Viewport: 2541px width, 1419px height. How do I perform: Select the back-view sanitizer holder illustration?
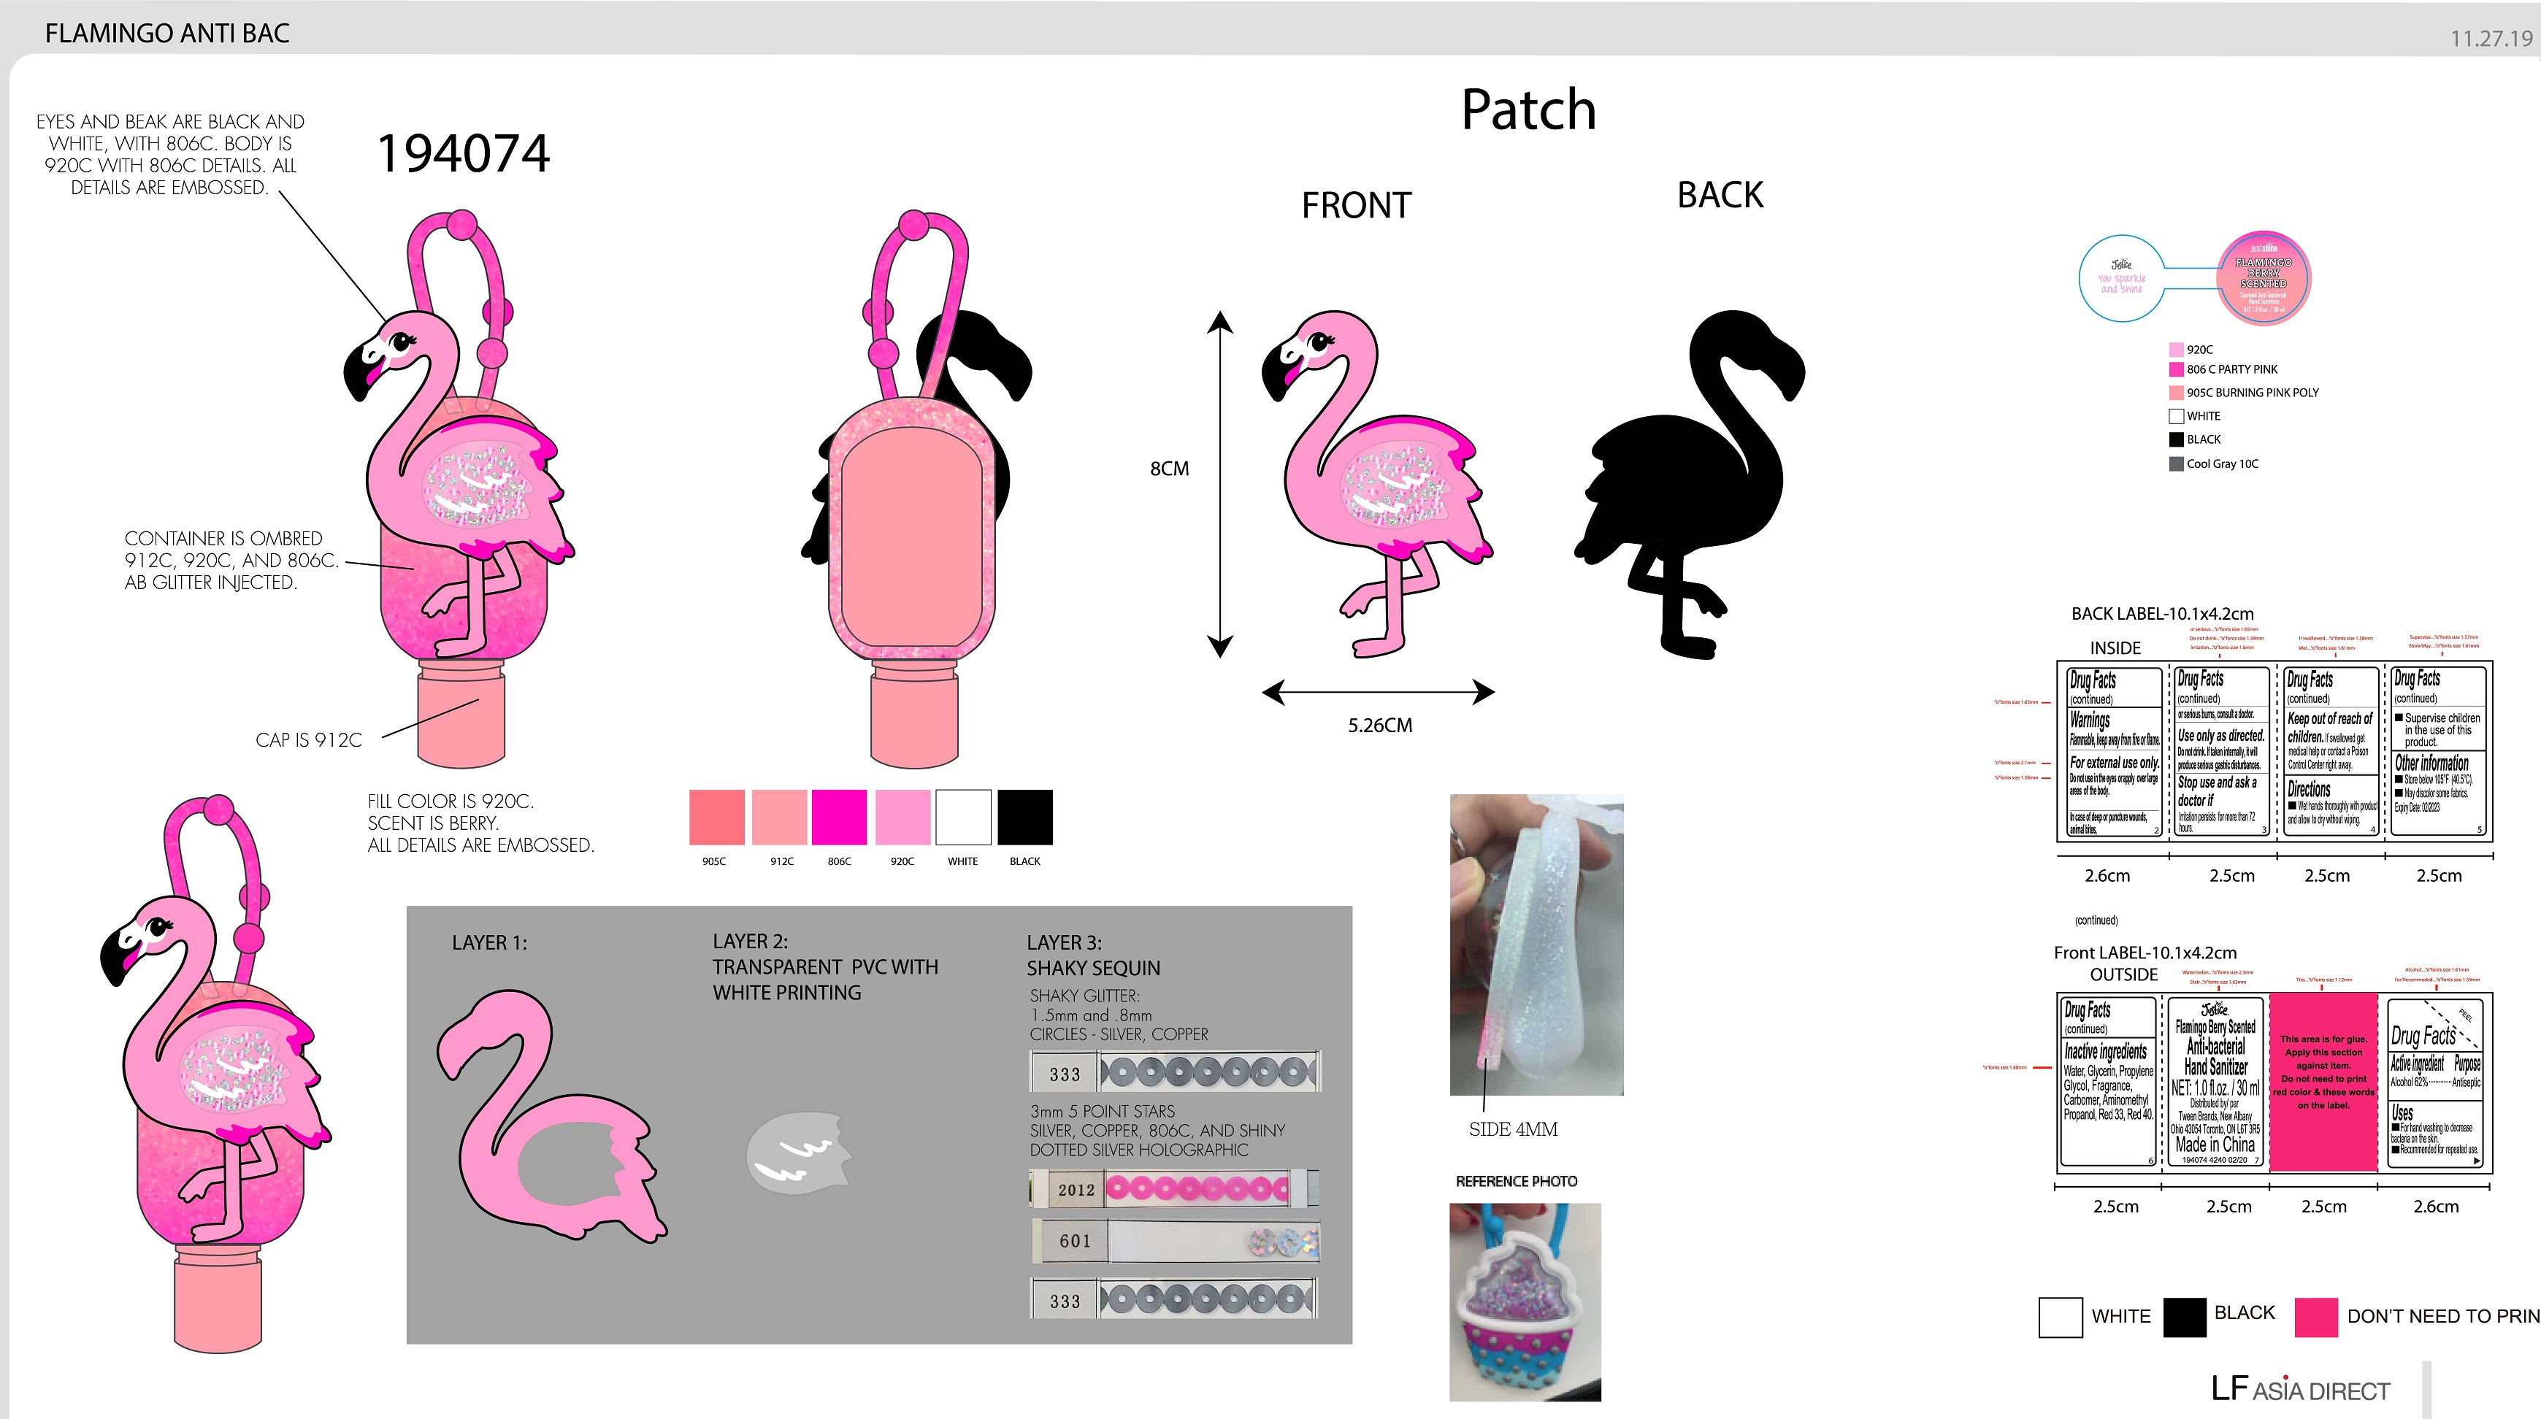click(916, 488)
